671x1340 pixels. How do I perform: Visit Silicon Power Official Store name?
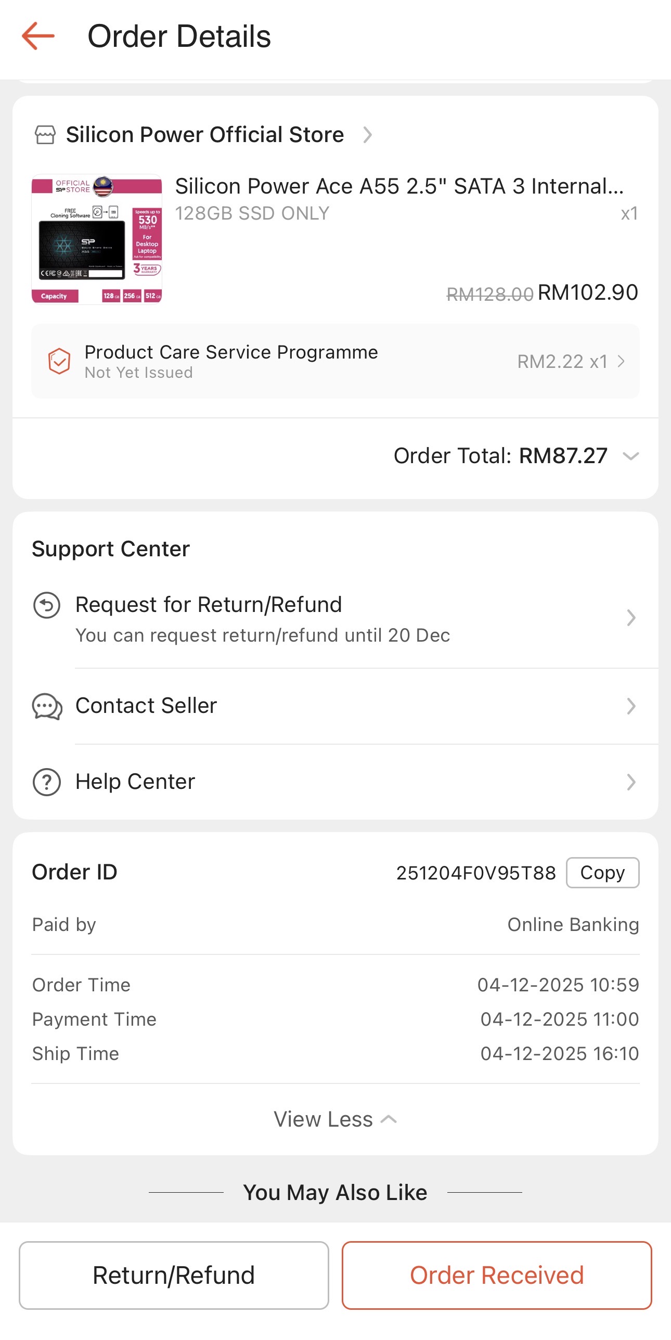[x=205, y=135]
